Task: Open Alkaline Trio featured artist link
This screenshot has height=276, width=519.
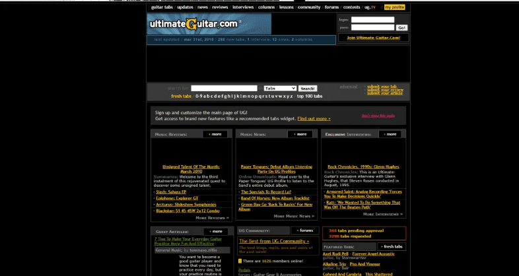Action: 334,264
